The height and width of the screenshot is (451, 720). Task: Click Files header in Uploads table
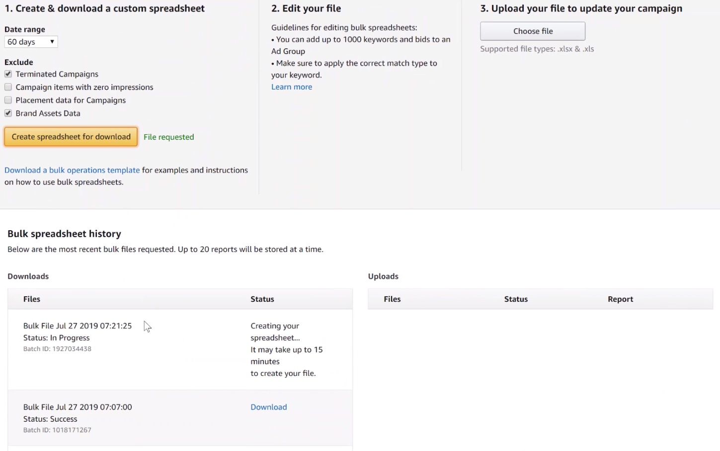point(392,299)
